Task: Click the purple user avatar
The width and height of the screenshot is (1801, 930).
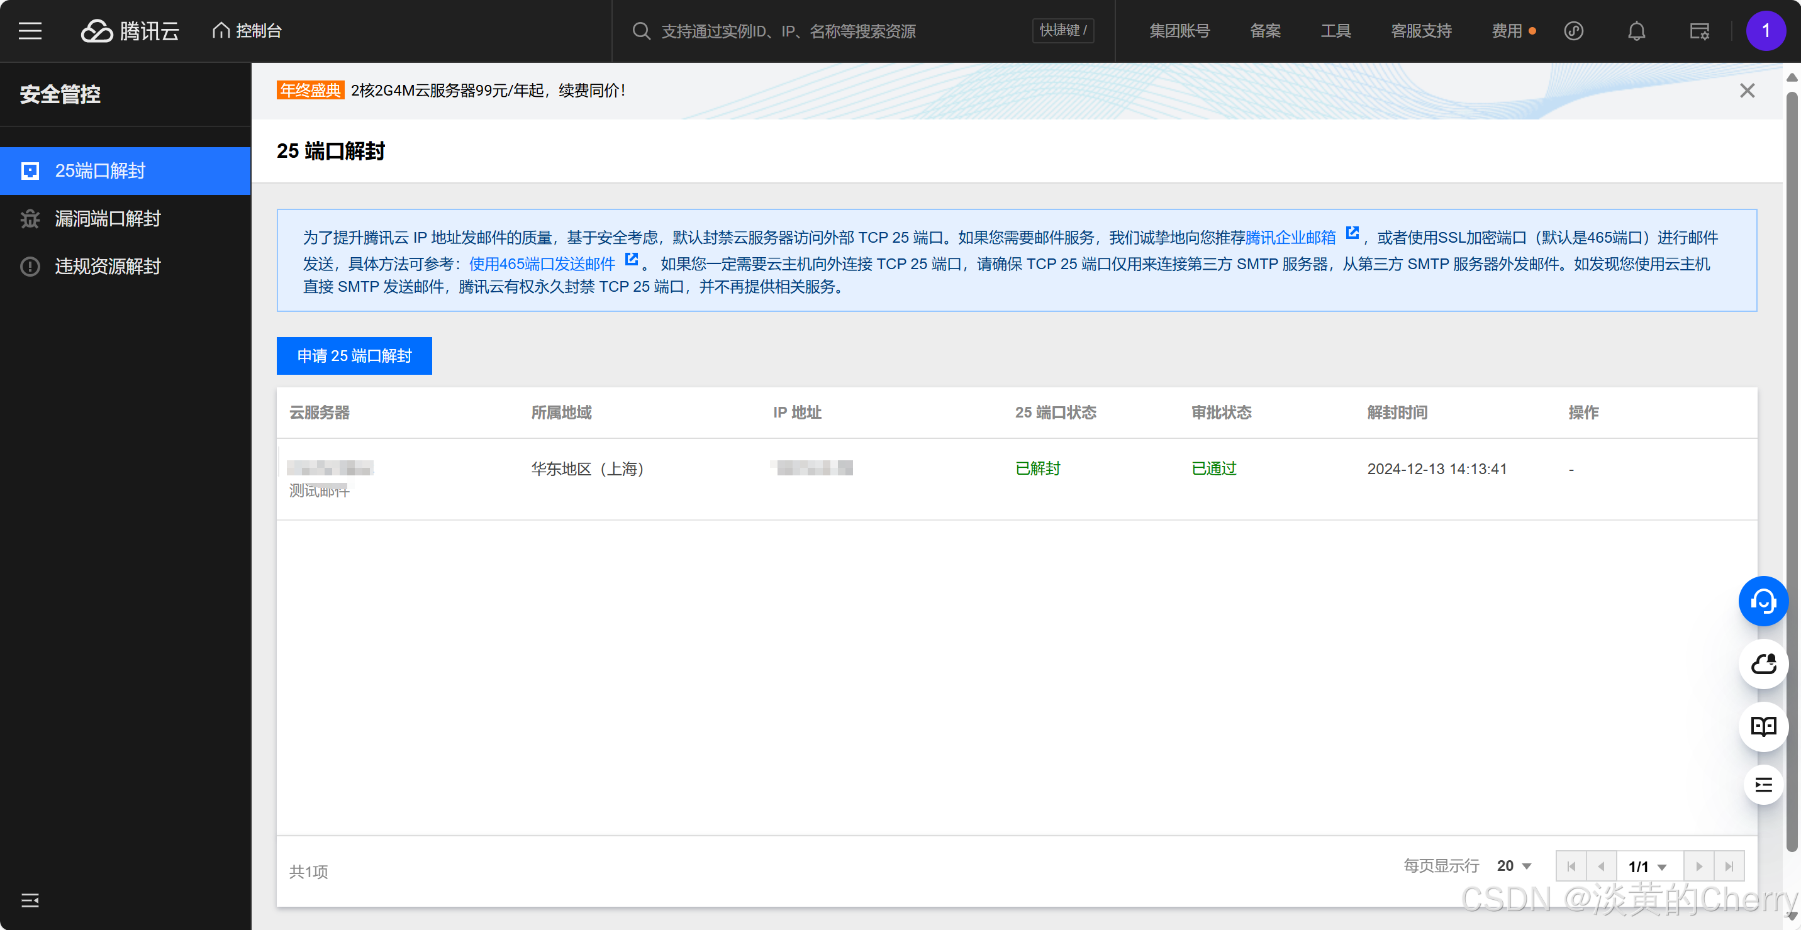Action: tap(1765, 31)
